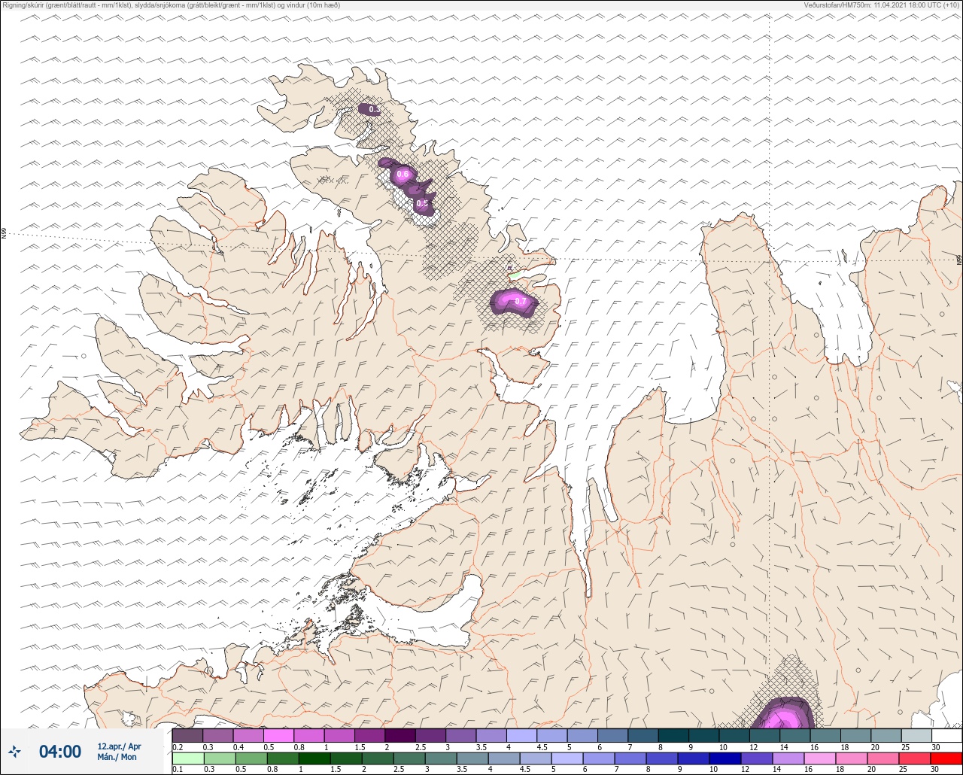Viewport: 963px width, 775px height.
Task: Click the 'Mán./ Mon' weekday label
Action: tap(117, 757)
